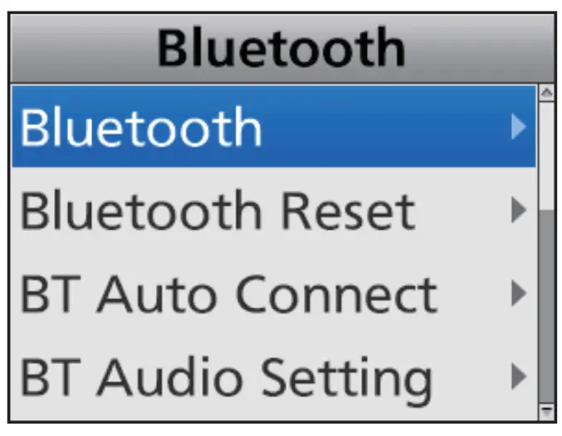
Task: Expand the BT Auto Connect submenu arrow
Action: (x=519, y=294)
